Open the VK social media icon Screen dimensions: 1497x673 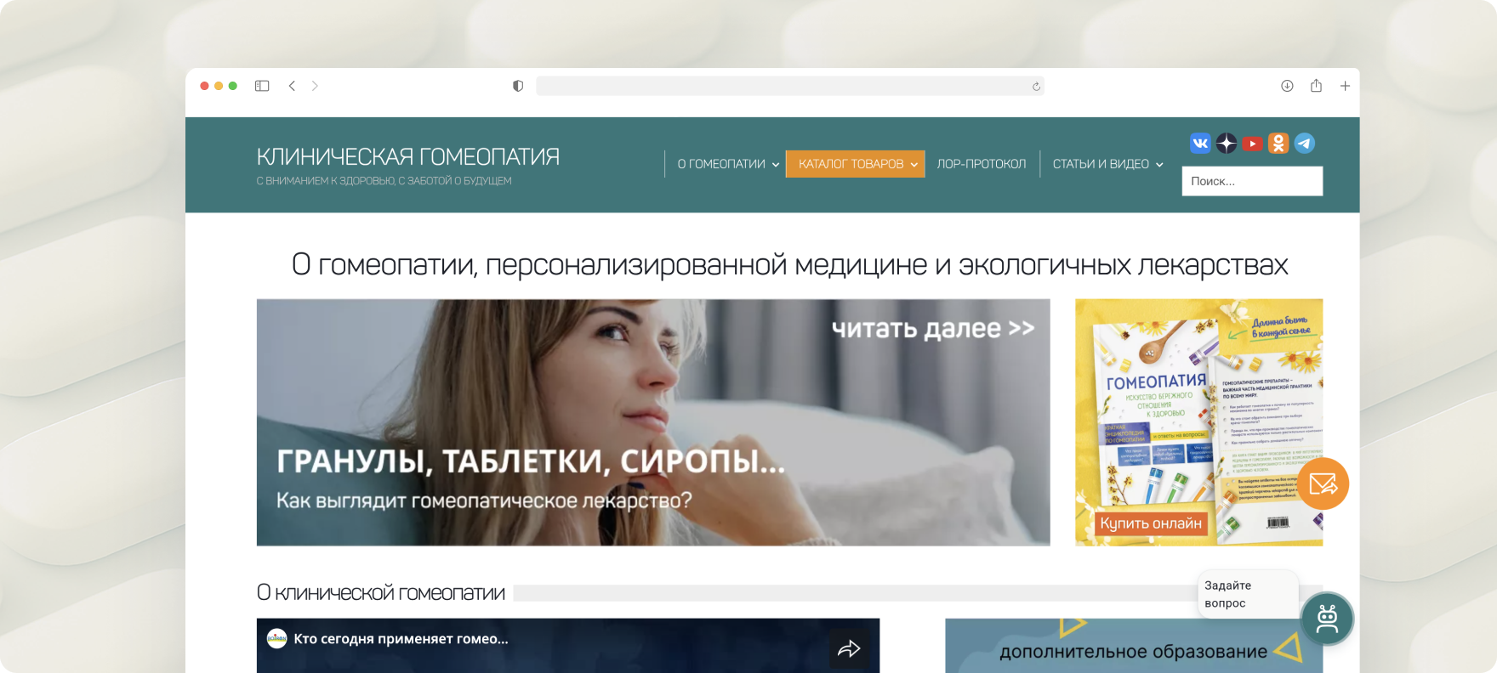(1199, 144)
